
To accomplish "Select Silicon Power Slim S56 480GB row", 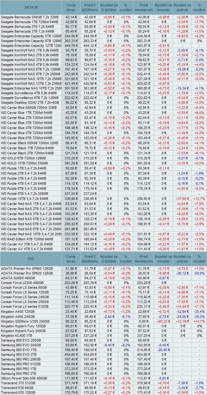I will coord(24,378).
